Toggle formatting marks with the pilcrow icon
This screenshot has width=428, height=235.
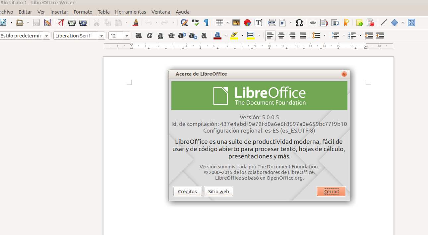(206, 23)
